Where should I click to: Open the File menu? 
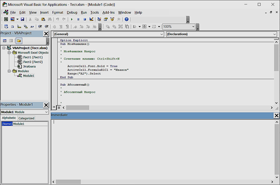point(13,13)
